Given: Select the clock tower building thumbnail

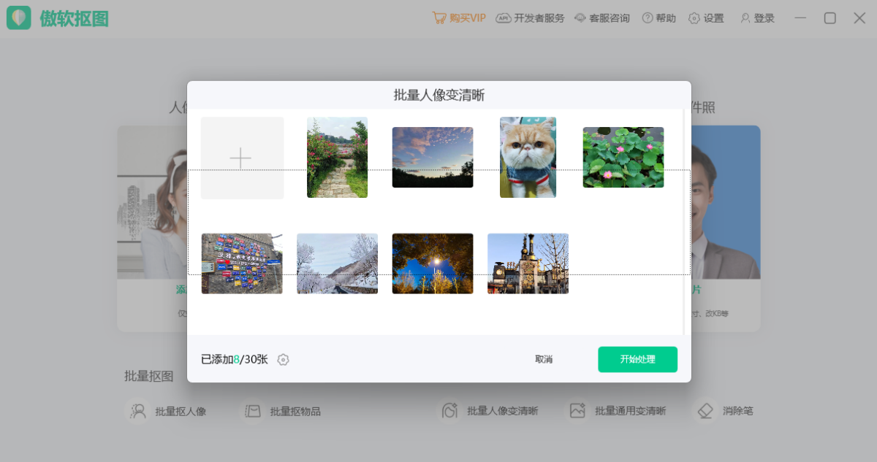Looking at the screenshot, I should pos(528,263).
